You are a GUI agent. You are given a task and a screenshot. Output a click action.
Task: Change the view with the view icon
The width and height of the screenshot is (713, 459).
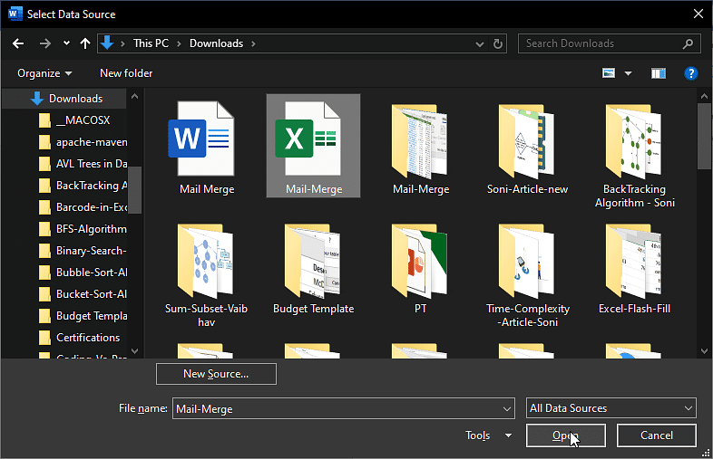(x=609, y=73)
